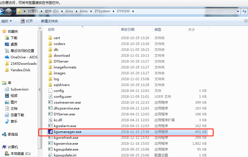This screenshot has width=248, height=157.
Task: Expand the arrow after DYKGW in the breadcrumb
Action: [133, 11]
